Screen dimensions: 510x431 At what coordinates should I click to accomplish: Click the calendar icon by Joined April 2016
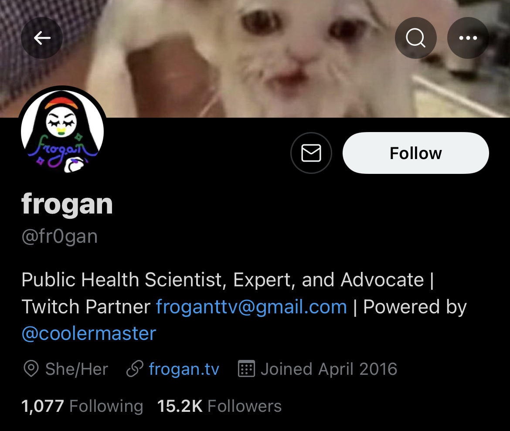point(246,369)
